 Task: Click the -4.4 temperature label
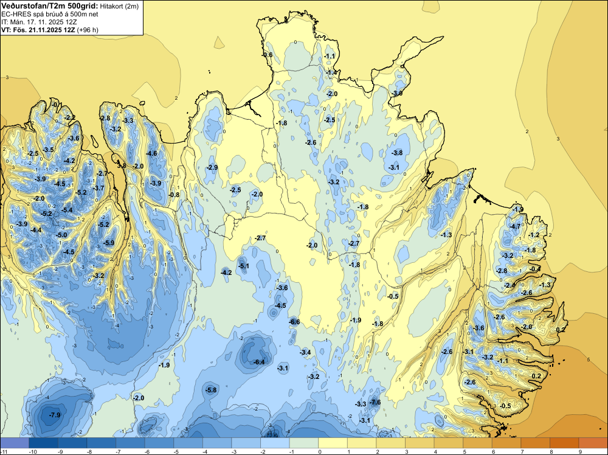point(36,231)
